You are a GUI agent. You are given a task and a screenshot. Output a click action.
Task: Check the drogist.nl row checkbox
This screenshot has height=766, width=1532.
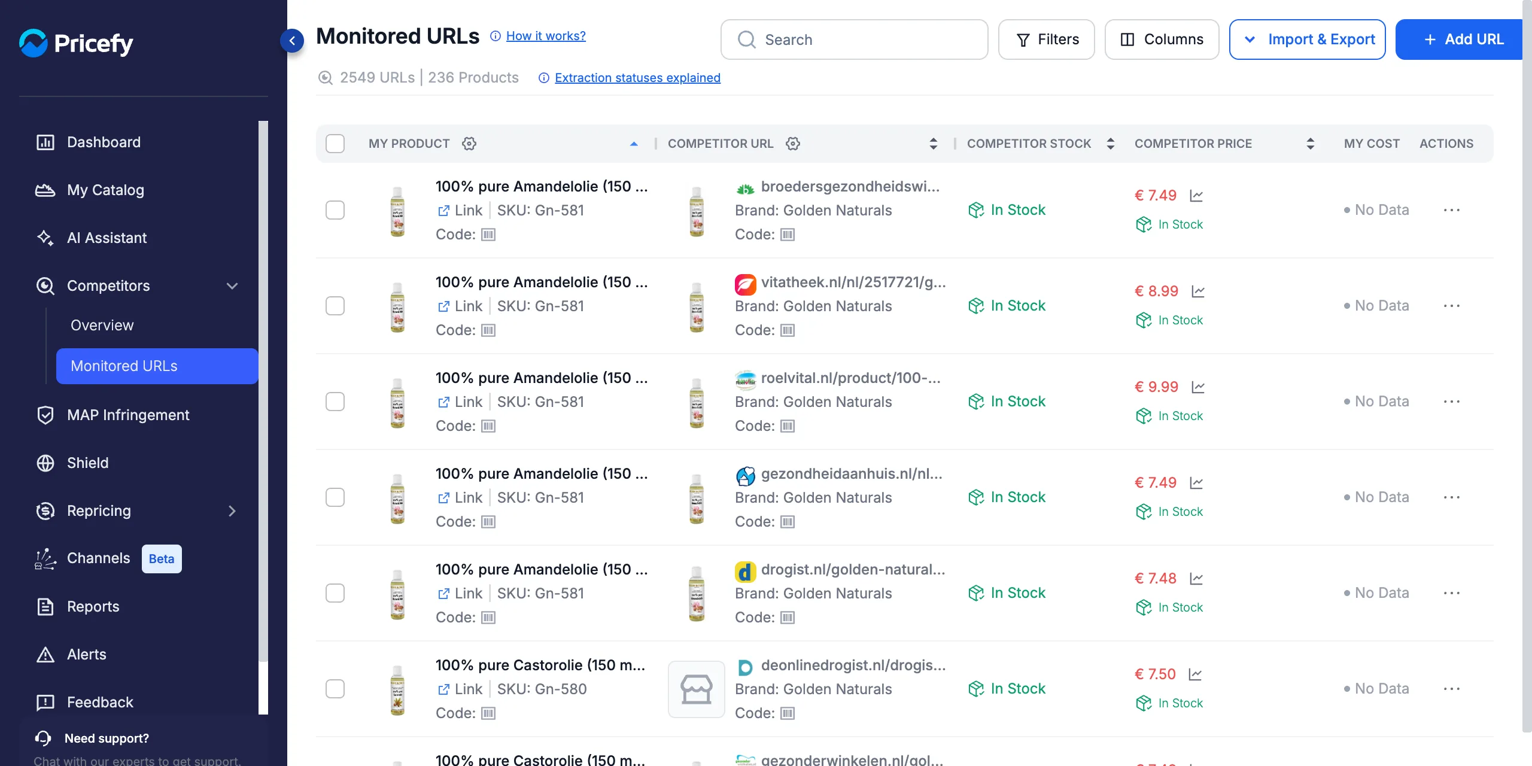point(335,593)
